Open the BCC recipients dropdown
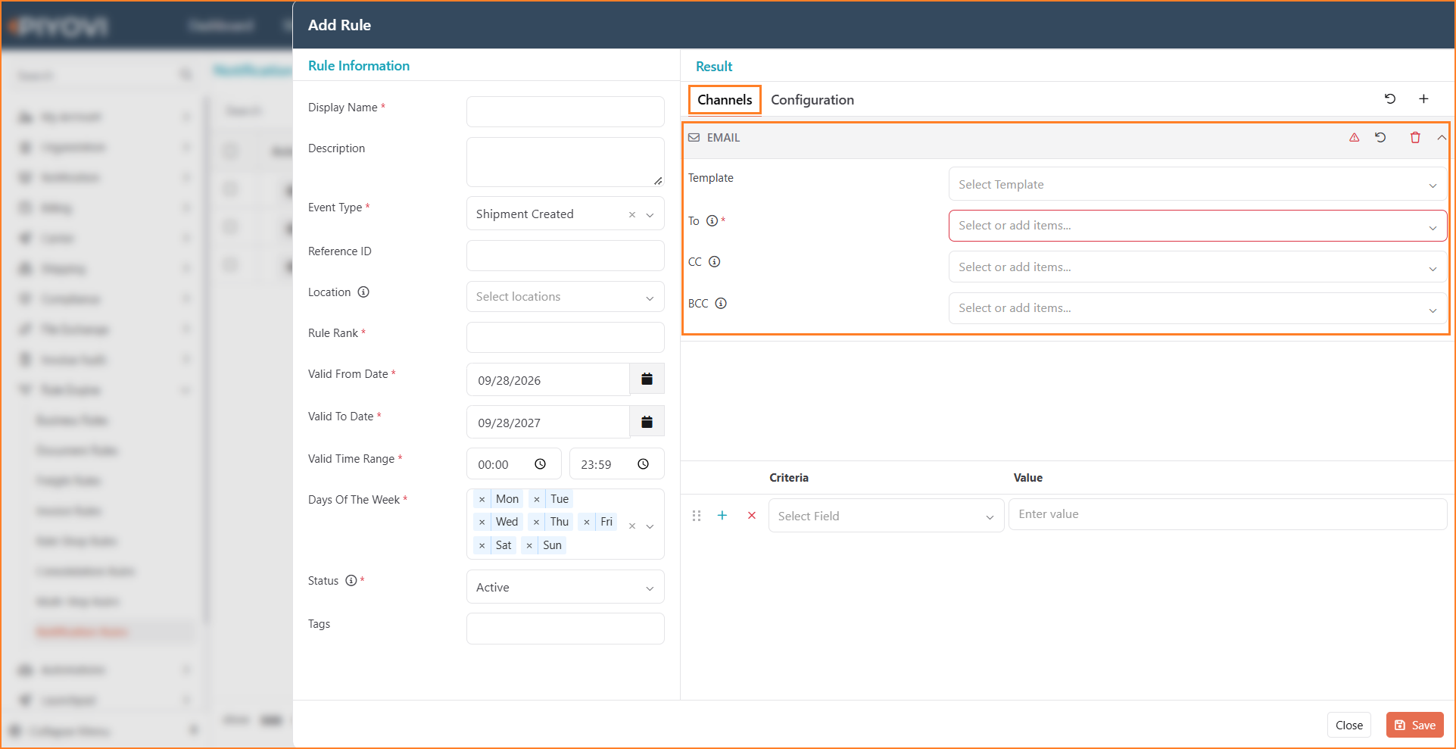Image resolution: width=1456 pixels, height=749 pixels. click(x=1198, y=308)
